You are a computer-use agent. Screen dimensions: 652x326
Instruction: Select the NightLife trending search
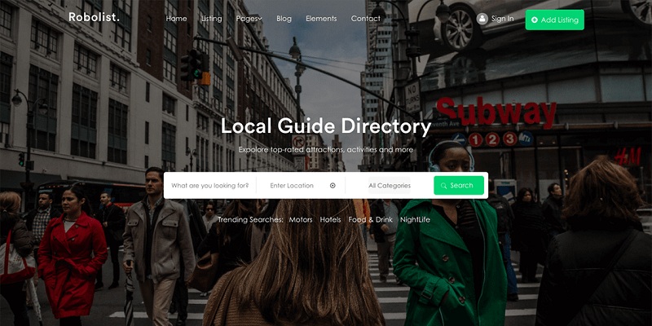(x=415, y=219)
